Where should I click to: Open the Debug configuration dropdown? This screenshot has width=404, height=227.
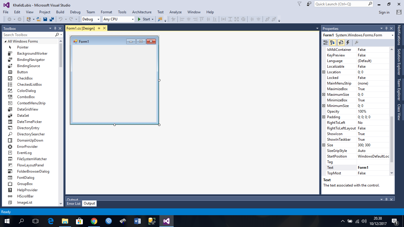(x=98, y=19)
